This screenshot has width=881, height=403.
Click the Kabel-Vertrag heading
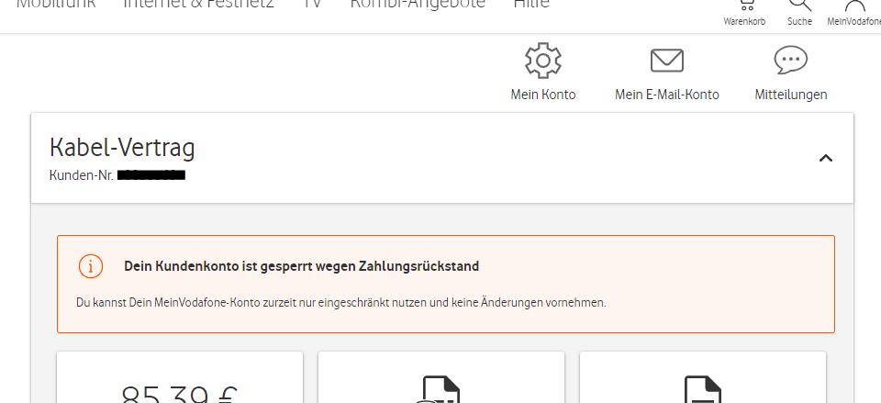122,148
